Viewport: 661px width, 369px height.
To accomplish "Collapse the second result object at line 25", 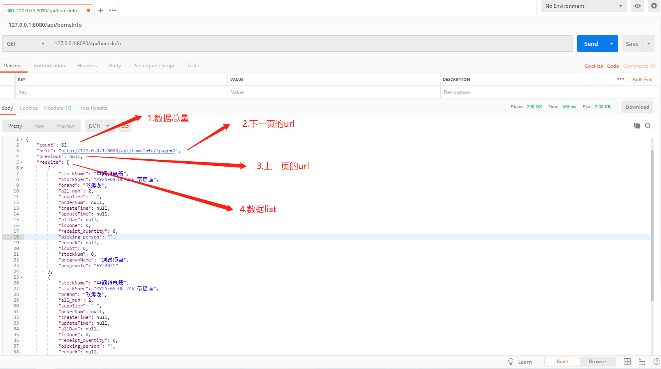I will (22, 277).
